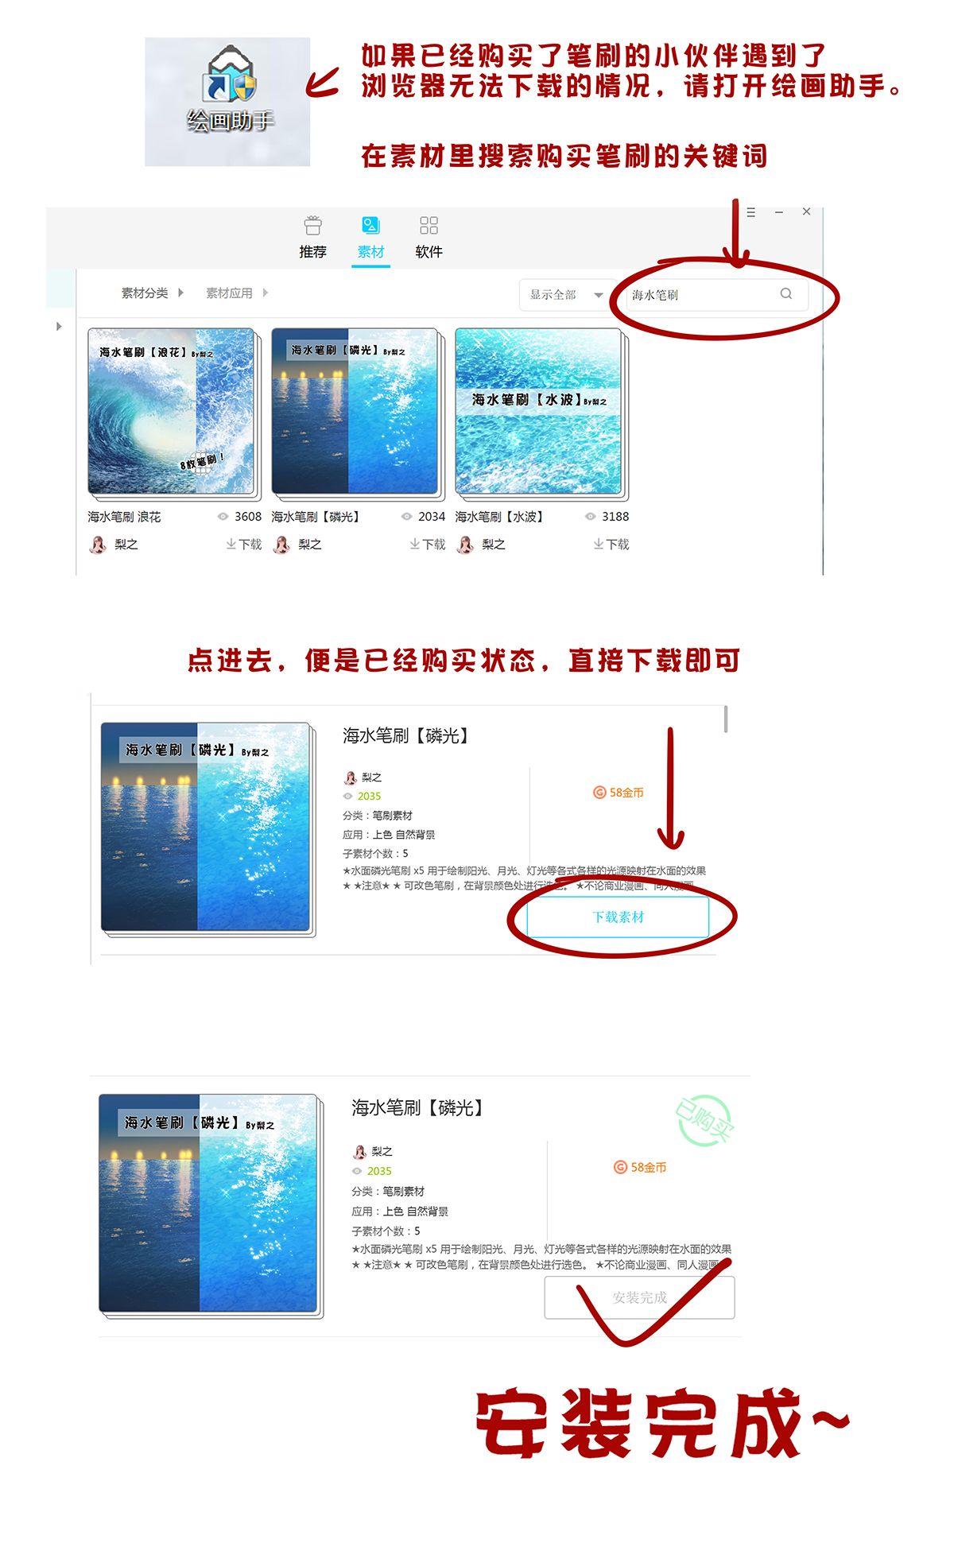The image size is (954, 1547).
Task: Click 下载 under 海水笔刷【水波】
Action: (611, 544)
